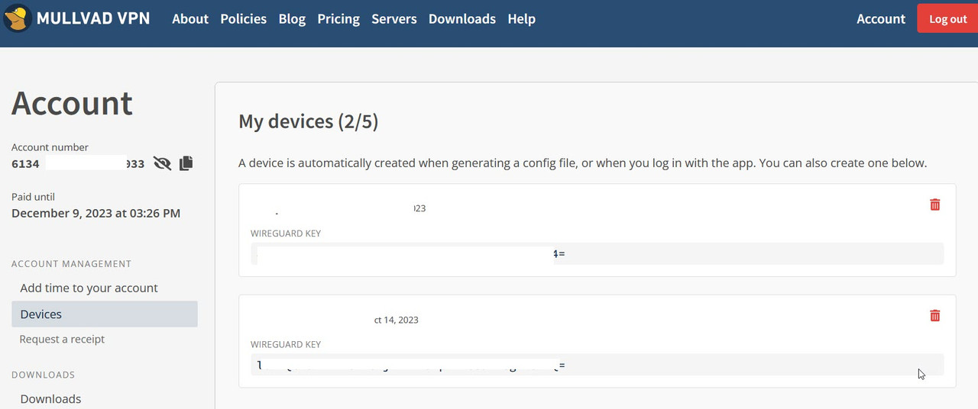The image size is (978, 409).
Task: Go to the Blog
Action: tap(292, 19)
